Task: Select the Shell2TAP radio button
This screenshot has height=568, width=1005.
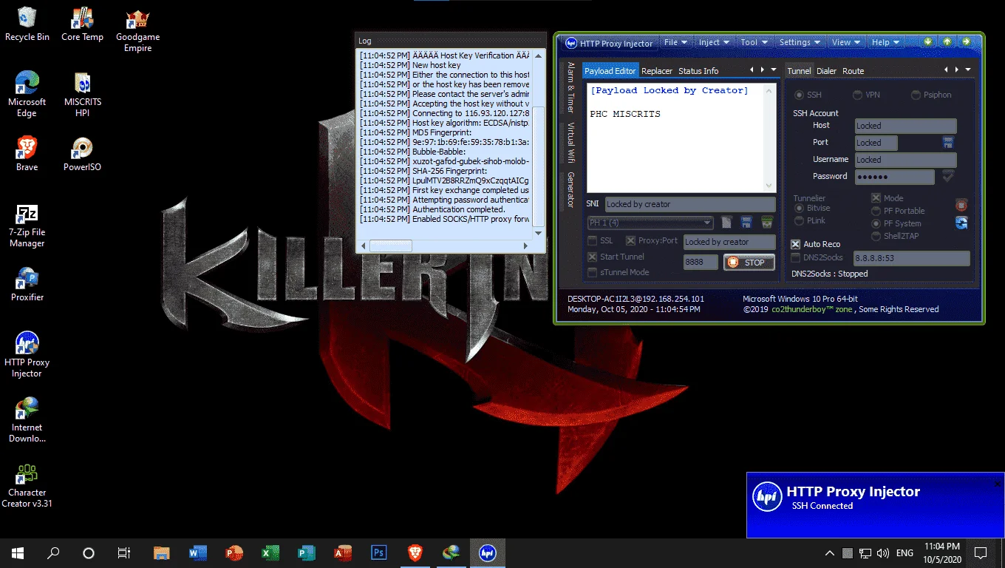Action: (876, 236)
